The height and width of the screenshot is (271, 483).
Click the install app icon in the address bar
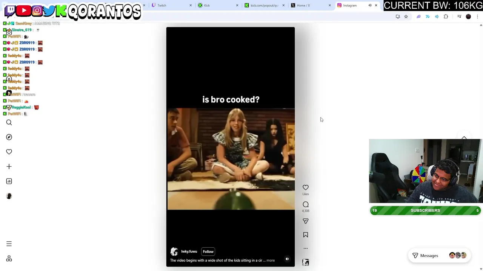point(398,17)
